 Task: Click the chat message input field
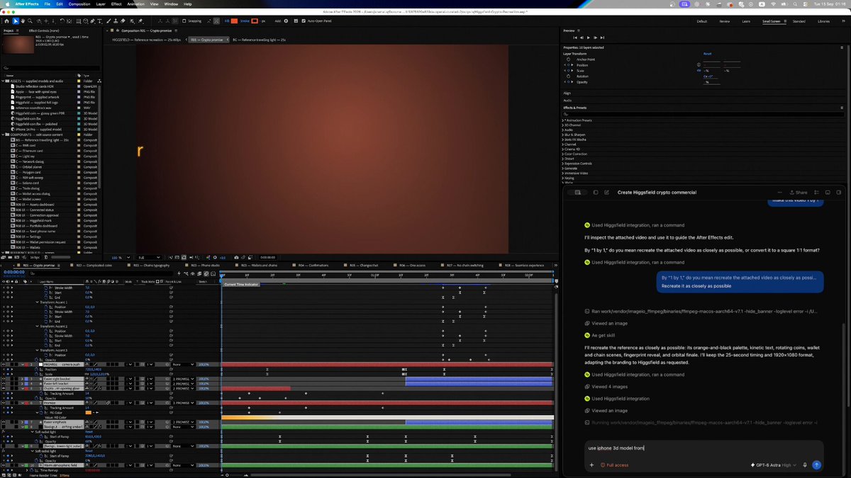pos(704,448)
